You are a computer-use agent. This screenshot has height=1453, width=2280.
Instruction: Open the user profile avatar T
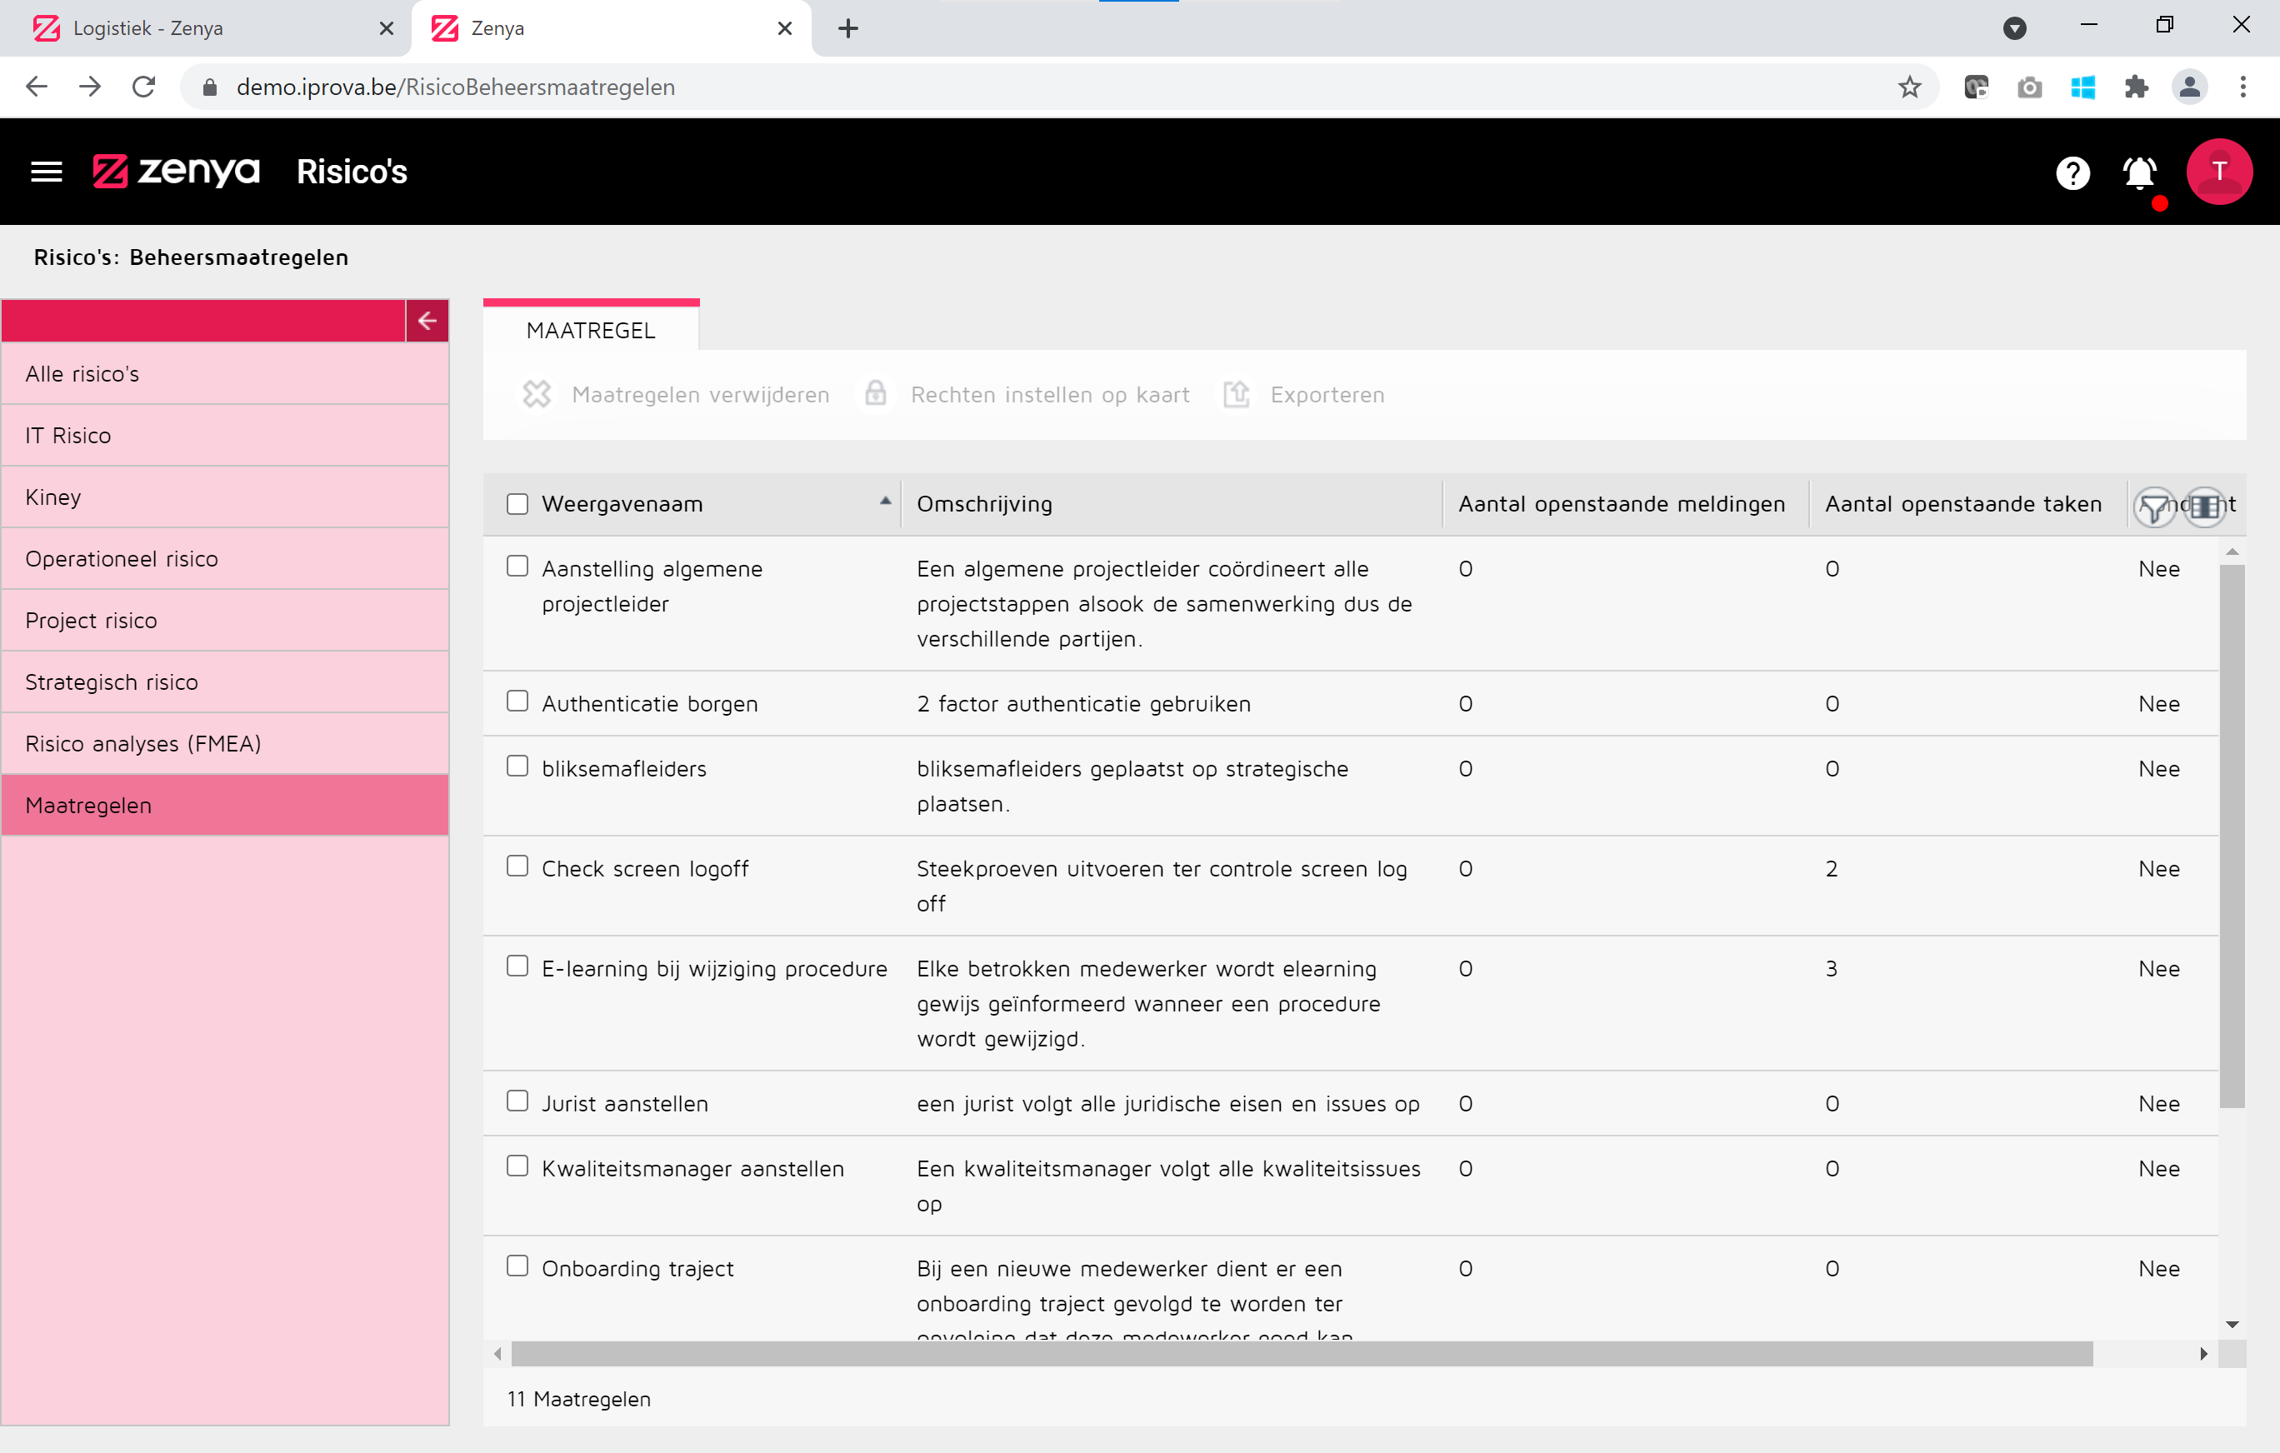click(x=2217, y=172)
